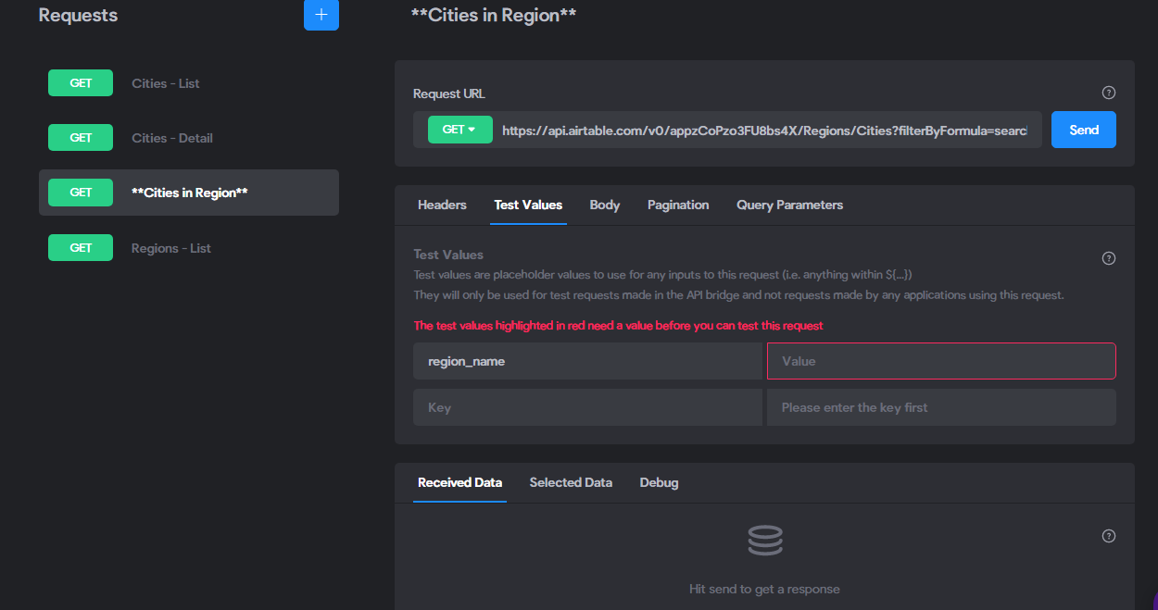Image resolution: width=1158 pixels, height=610 pixels.
Task: Switch to the Headers tab
Action: click(442, 205)
